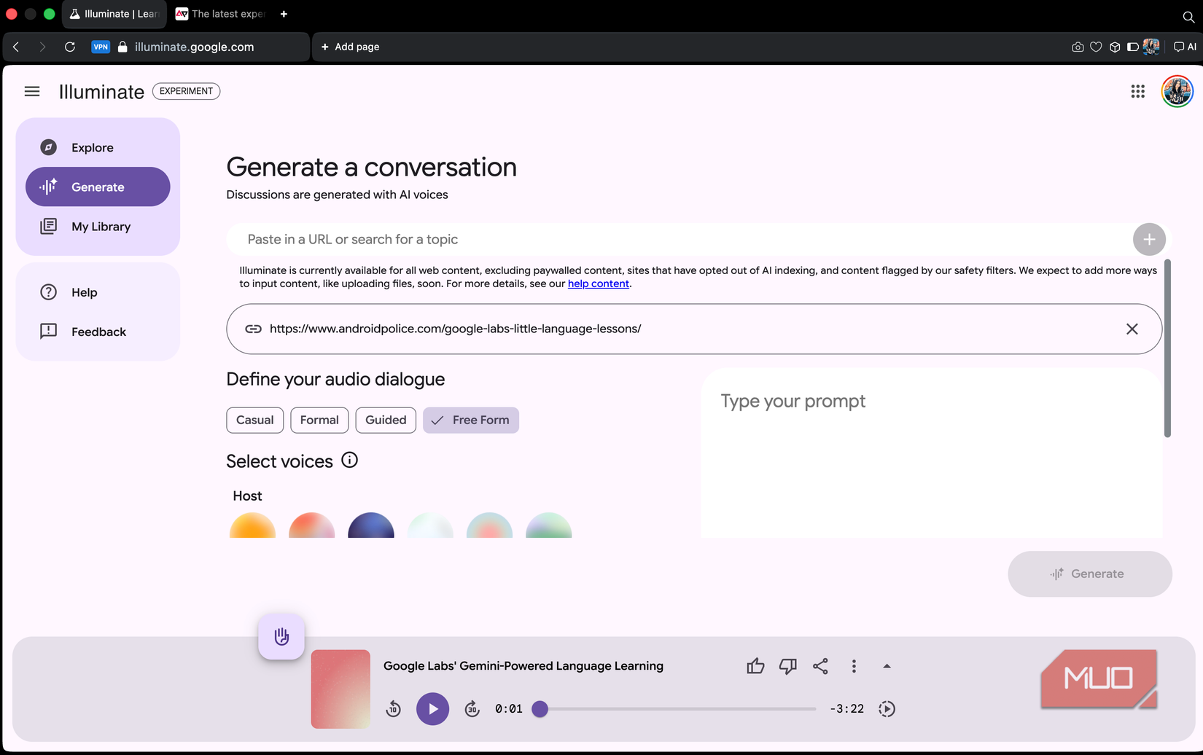
Task: Open the Google apps grid launcher
Action: point(1137,91)
